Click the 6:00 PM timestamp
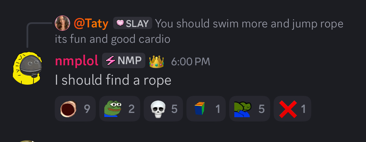Image resolution: width=366 pixels, height=142 pixels. (x=190, y=61)
